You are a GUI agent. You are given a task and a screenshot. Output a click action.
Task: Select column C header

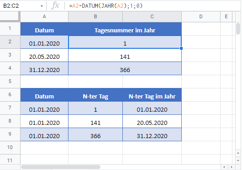pyautogui.click(x=152, y=16)
